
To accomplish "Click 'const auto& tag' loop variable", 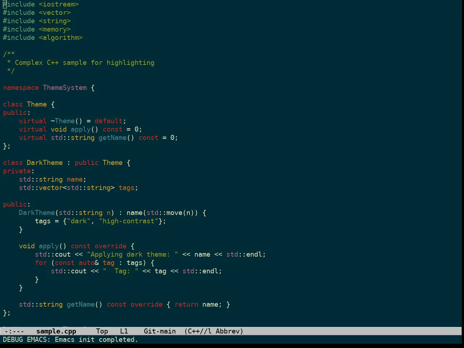I will 84,263.
